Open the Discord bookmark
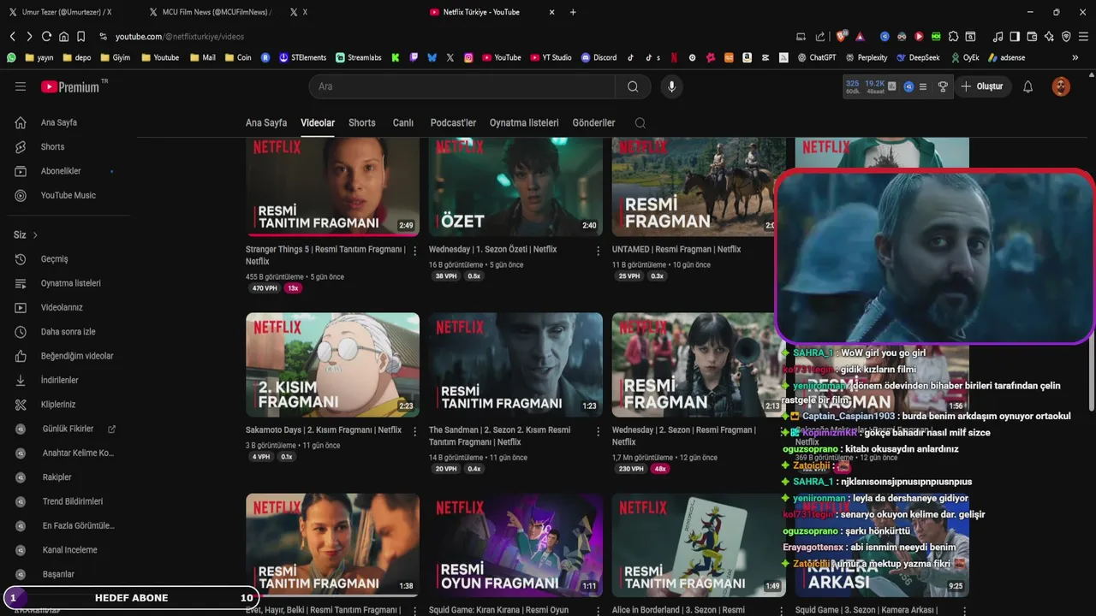This screenshot has height=616, width=1096. pos(599,57)
